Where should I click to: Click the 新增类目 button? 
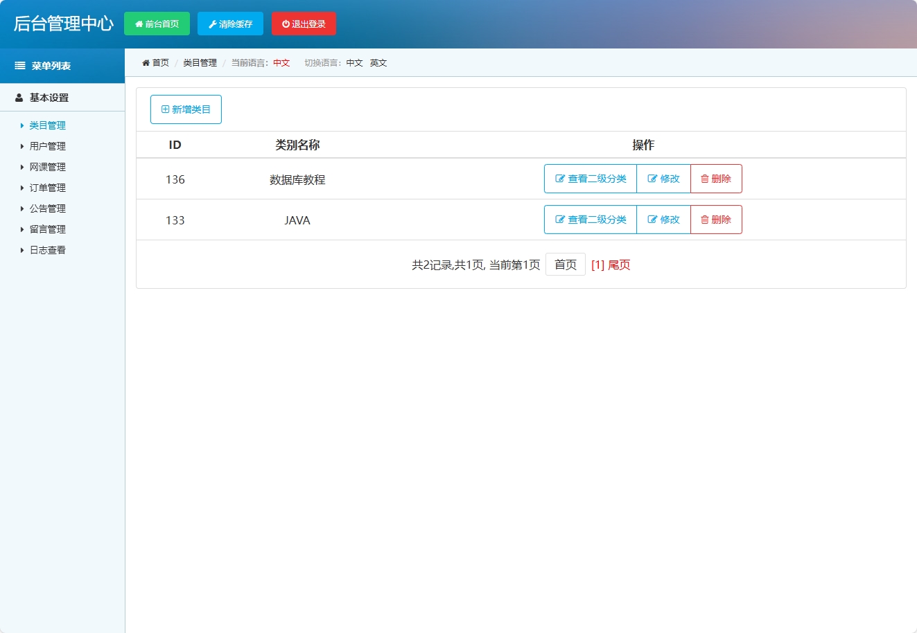pos(186,109)
